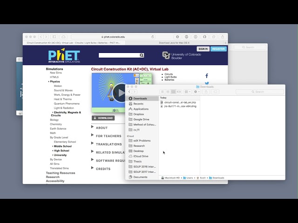The width and height of the screenshot is (298, 223).
Task: Share on Facebook icon
Action: point(207,76)
